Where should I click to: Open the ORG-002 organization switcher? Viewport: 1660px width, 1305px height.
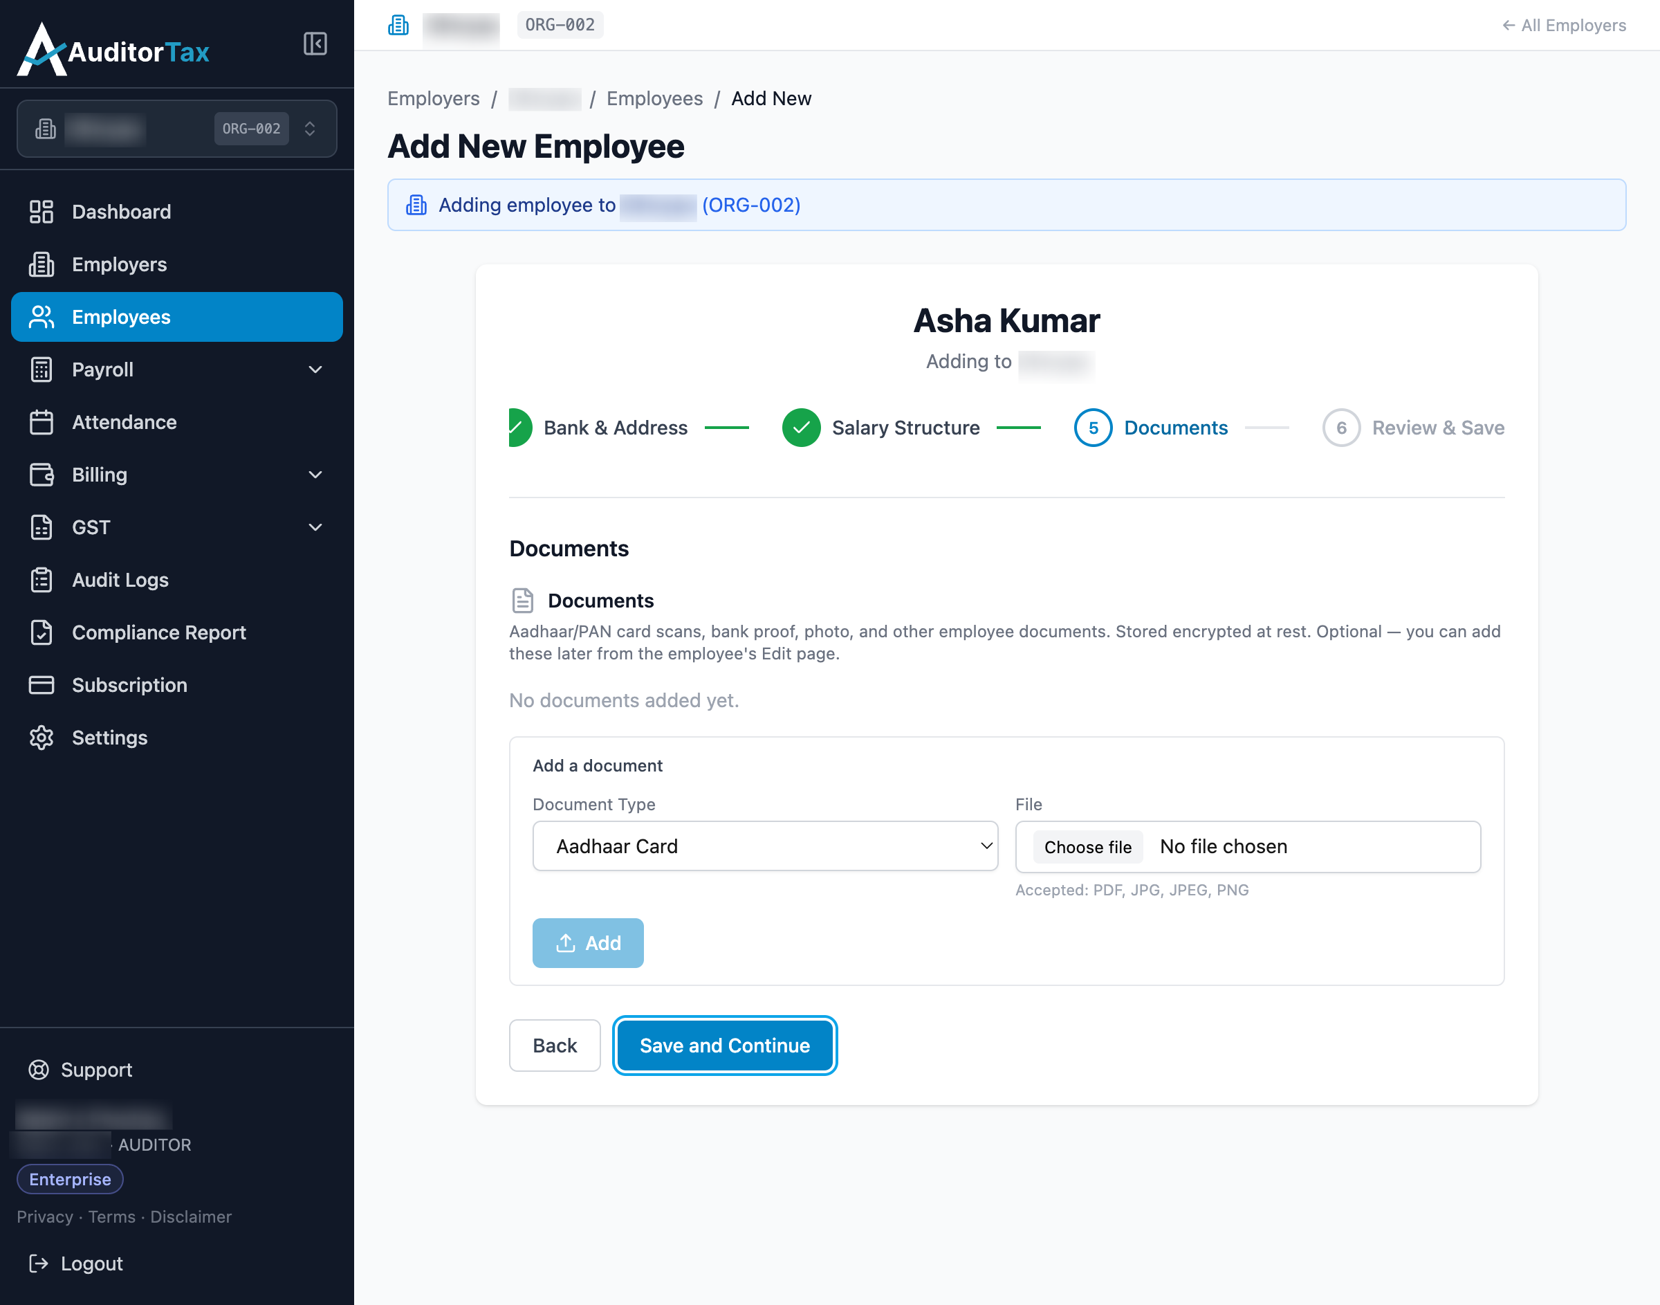[176, 129]
